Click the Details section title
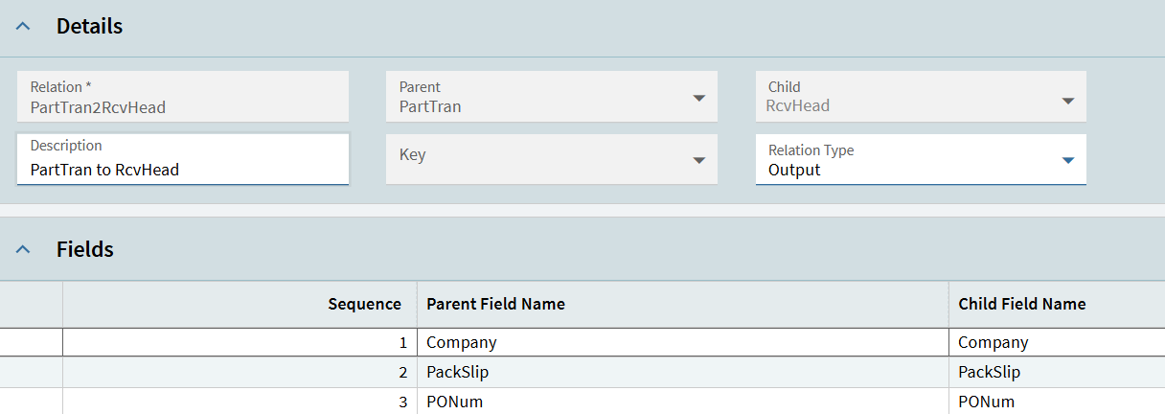Image resolution: width=1165 pixels, height=414 pixels. tap(89, 27)
